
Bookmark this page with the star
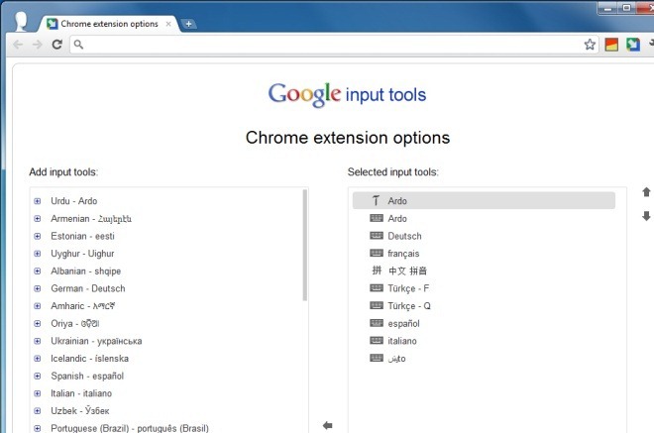[590, 45]
